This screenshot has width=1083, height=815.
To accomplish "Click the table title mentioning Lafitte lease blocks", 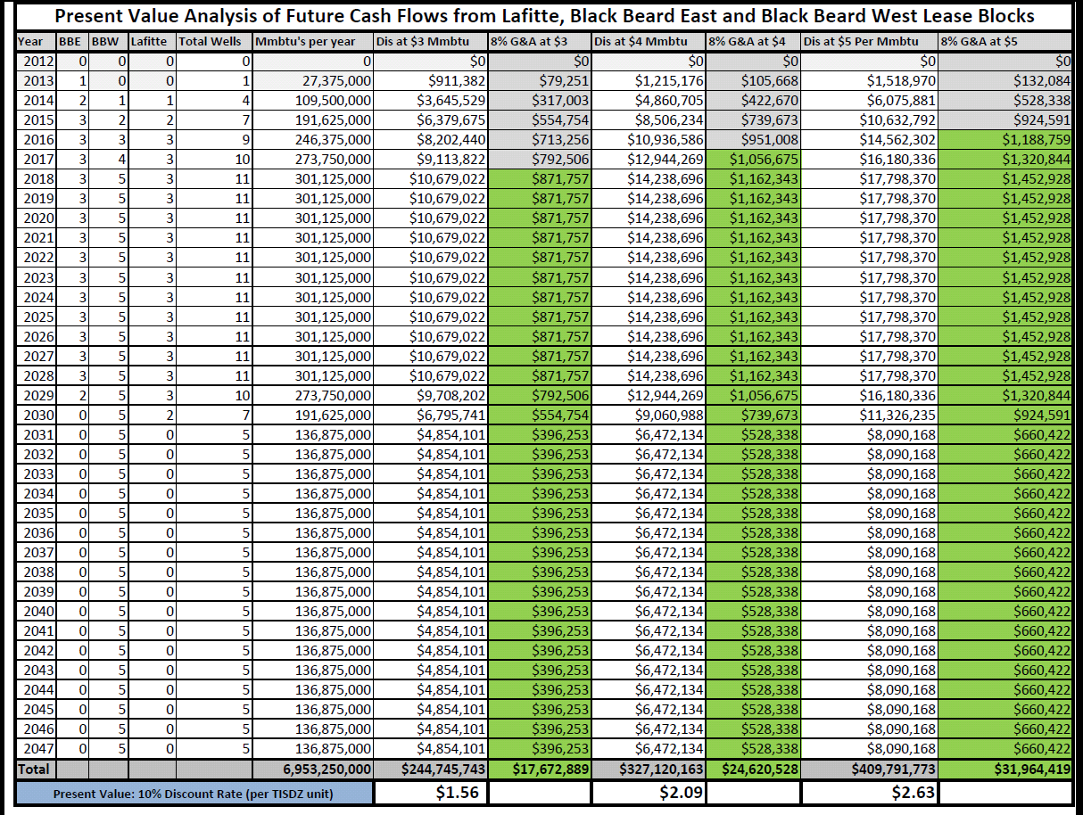I will [544, 16].
